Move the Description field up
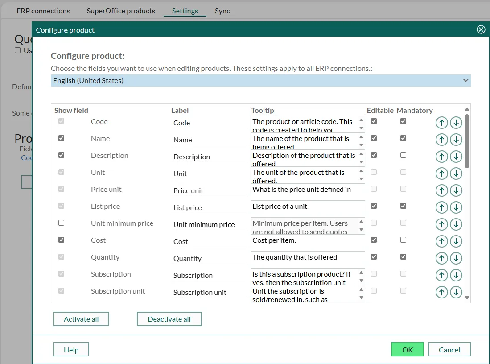 (441, 157)
